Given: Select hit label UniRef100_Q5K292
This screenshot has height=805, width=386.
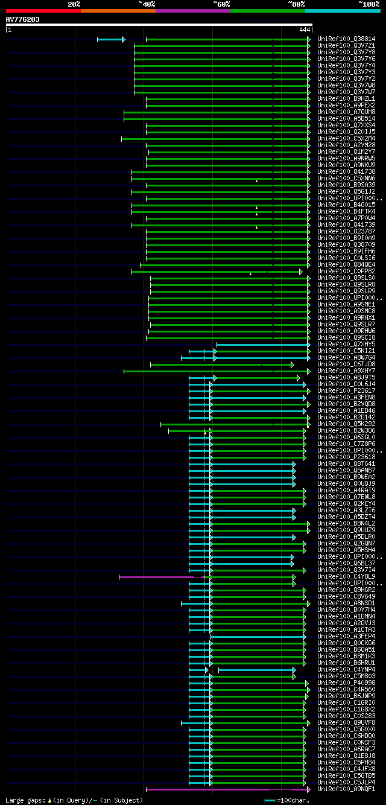Looking at the screenshot, I should click(x=346, y=424).
